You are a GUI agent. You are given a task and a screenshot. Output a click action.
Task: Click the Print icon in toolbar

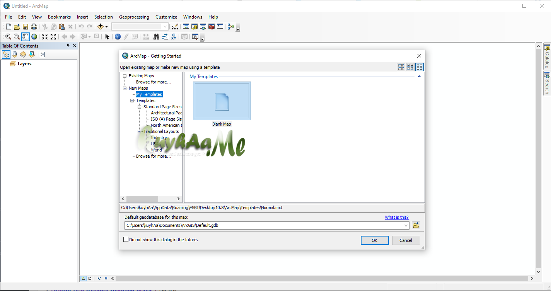click(x=34, y=27)
